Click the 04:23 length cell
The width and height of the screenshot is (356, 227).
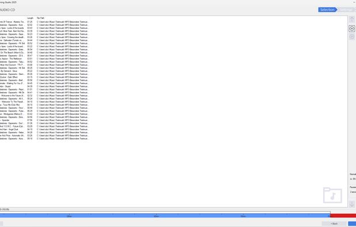(30, 34)
